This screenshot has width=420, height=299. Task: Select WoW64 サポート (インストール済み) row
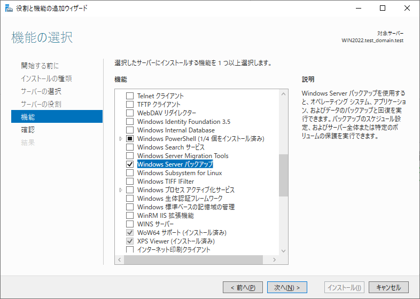click(x=182, y=233)
